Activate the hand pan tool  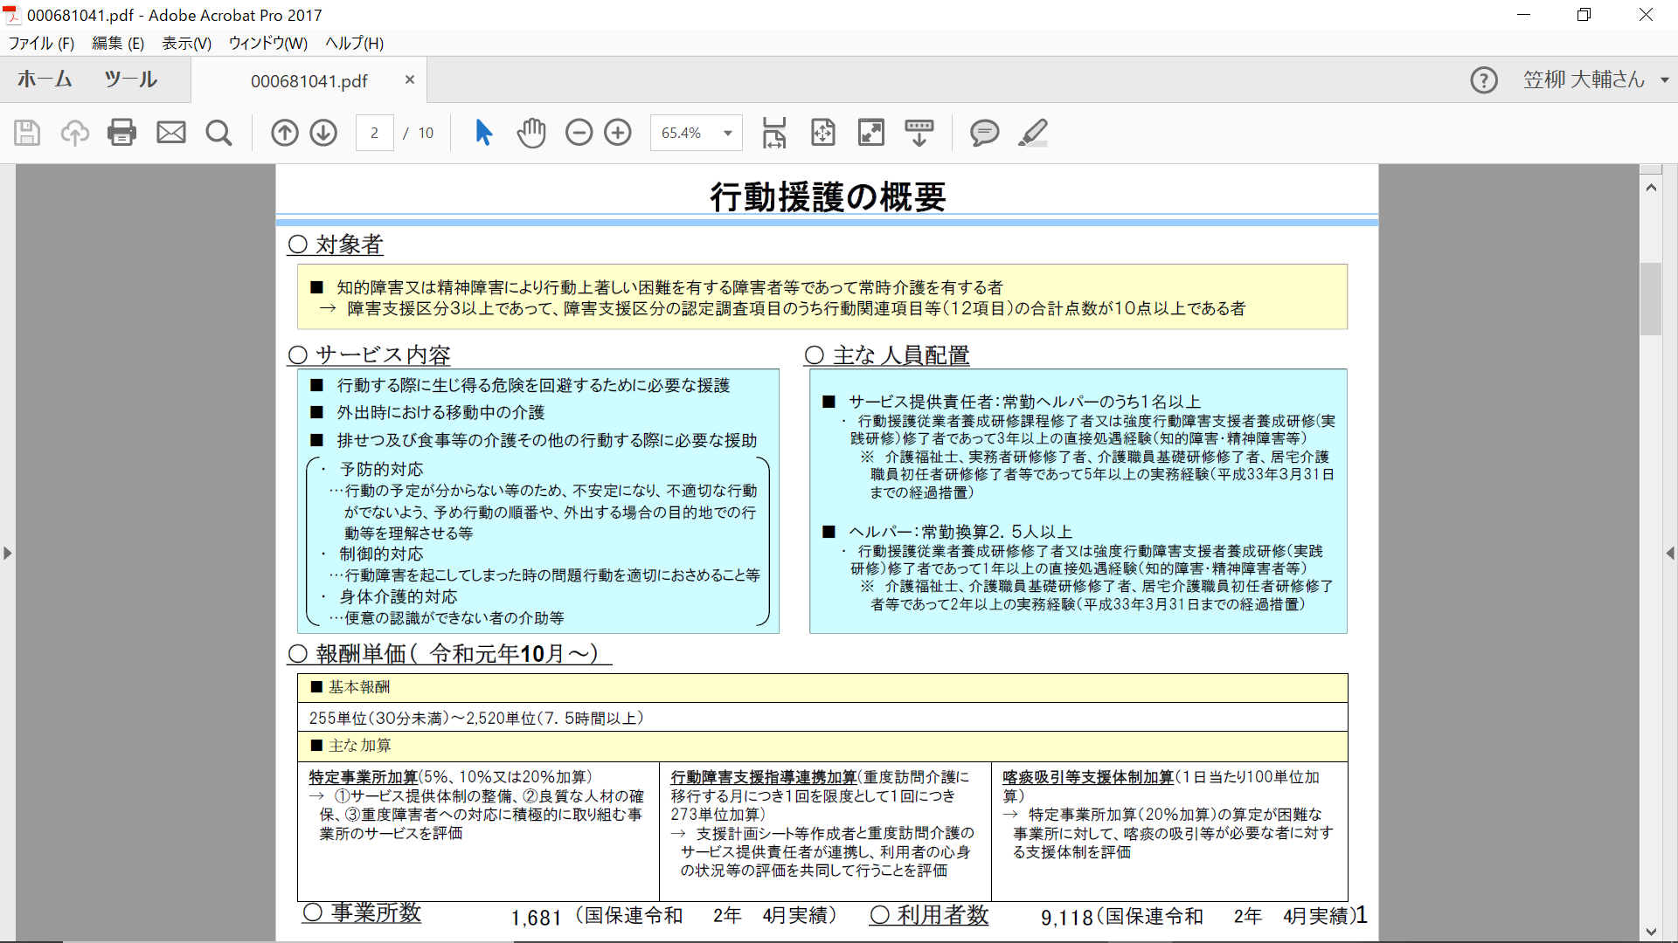tap(531, 133)
